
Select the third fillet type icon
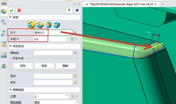point(48,25)
